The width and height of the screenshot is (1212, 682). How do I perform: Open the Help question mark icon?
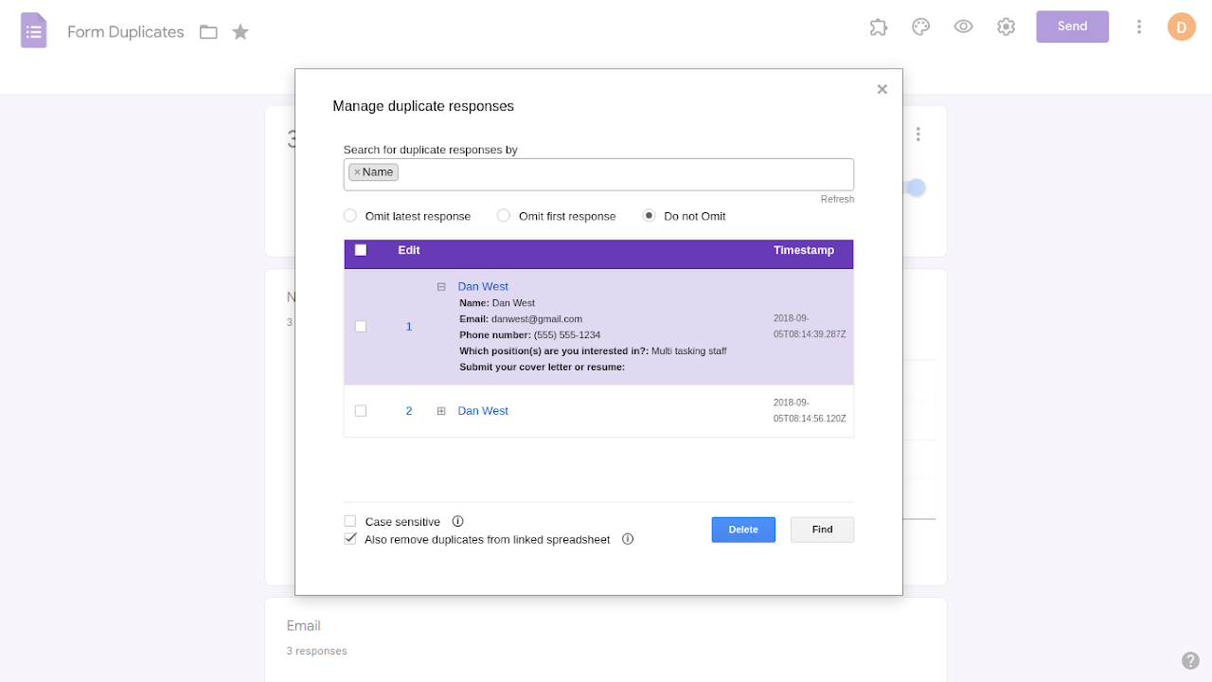point(1191,660)
